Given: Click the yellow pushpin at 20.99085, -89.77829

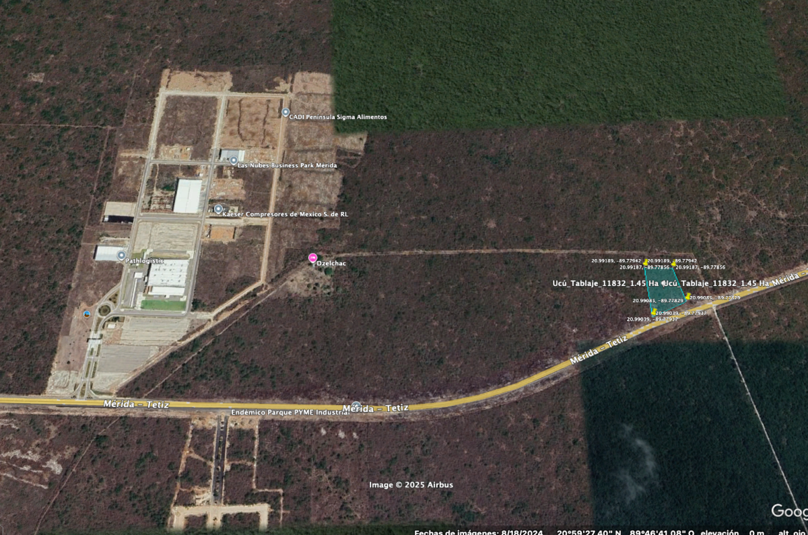Looking at the screenshot, I should tap(687, 297).
